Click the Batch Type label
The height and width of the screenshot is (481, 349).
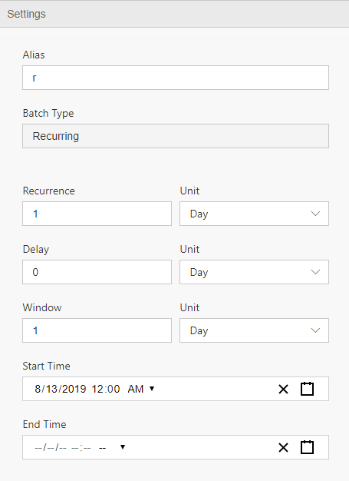(x=48, y=114)
